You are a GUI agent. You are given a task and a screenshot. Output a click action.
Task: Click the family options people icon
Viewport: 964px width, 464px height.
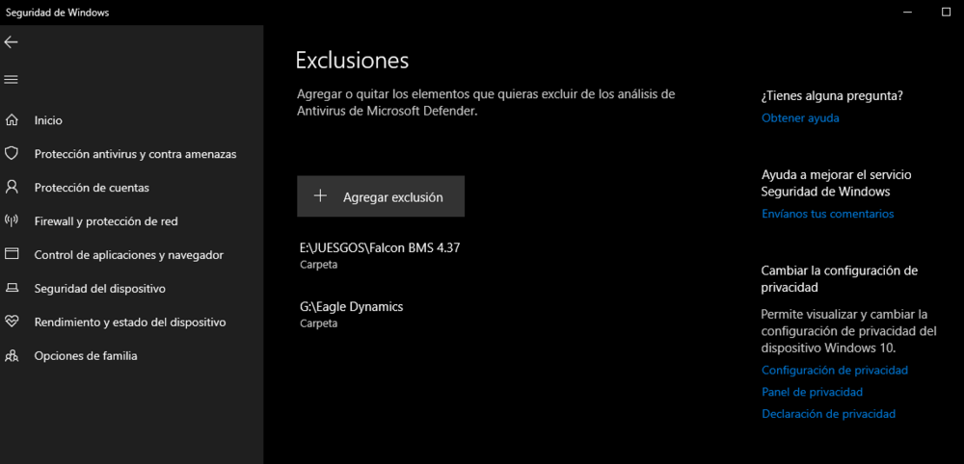click(x=11, y=355)
